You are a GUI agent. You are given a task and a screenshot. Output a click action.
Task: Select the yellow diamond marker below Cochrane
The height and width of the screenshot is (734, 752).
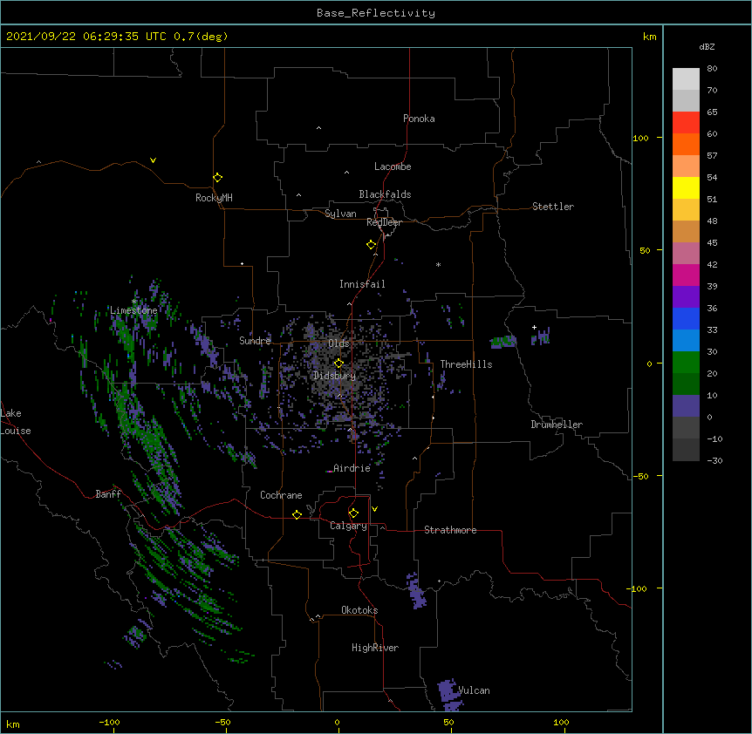click(x=297, y=514)
